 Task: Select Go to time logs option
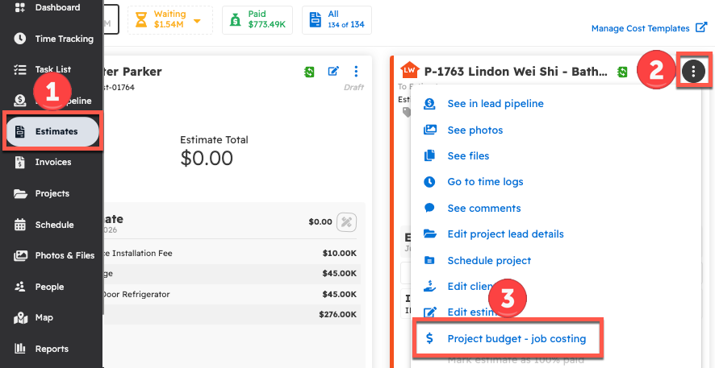tap(485, 182)
